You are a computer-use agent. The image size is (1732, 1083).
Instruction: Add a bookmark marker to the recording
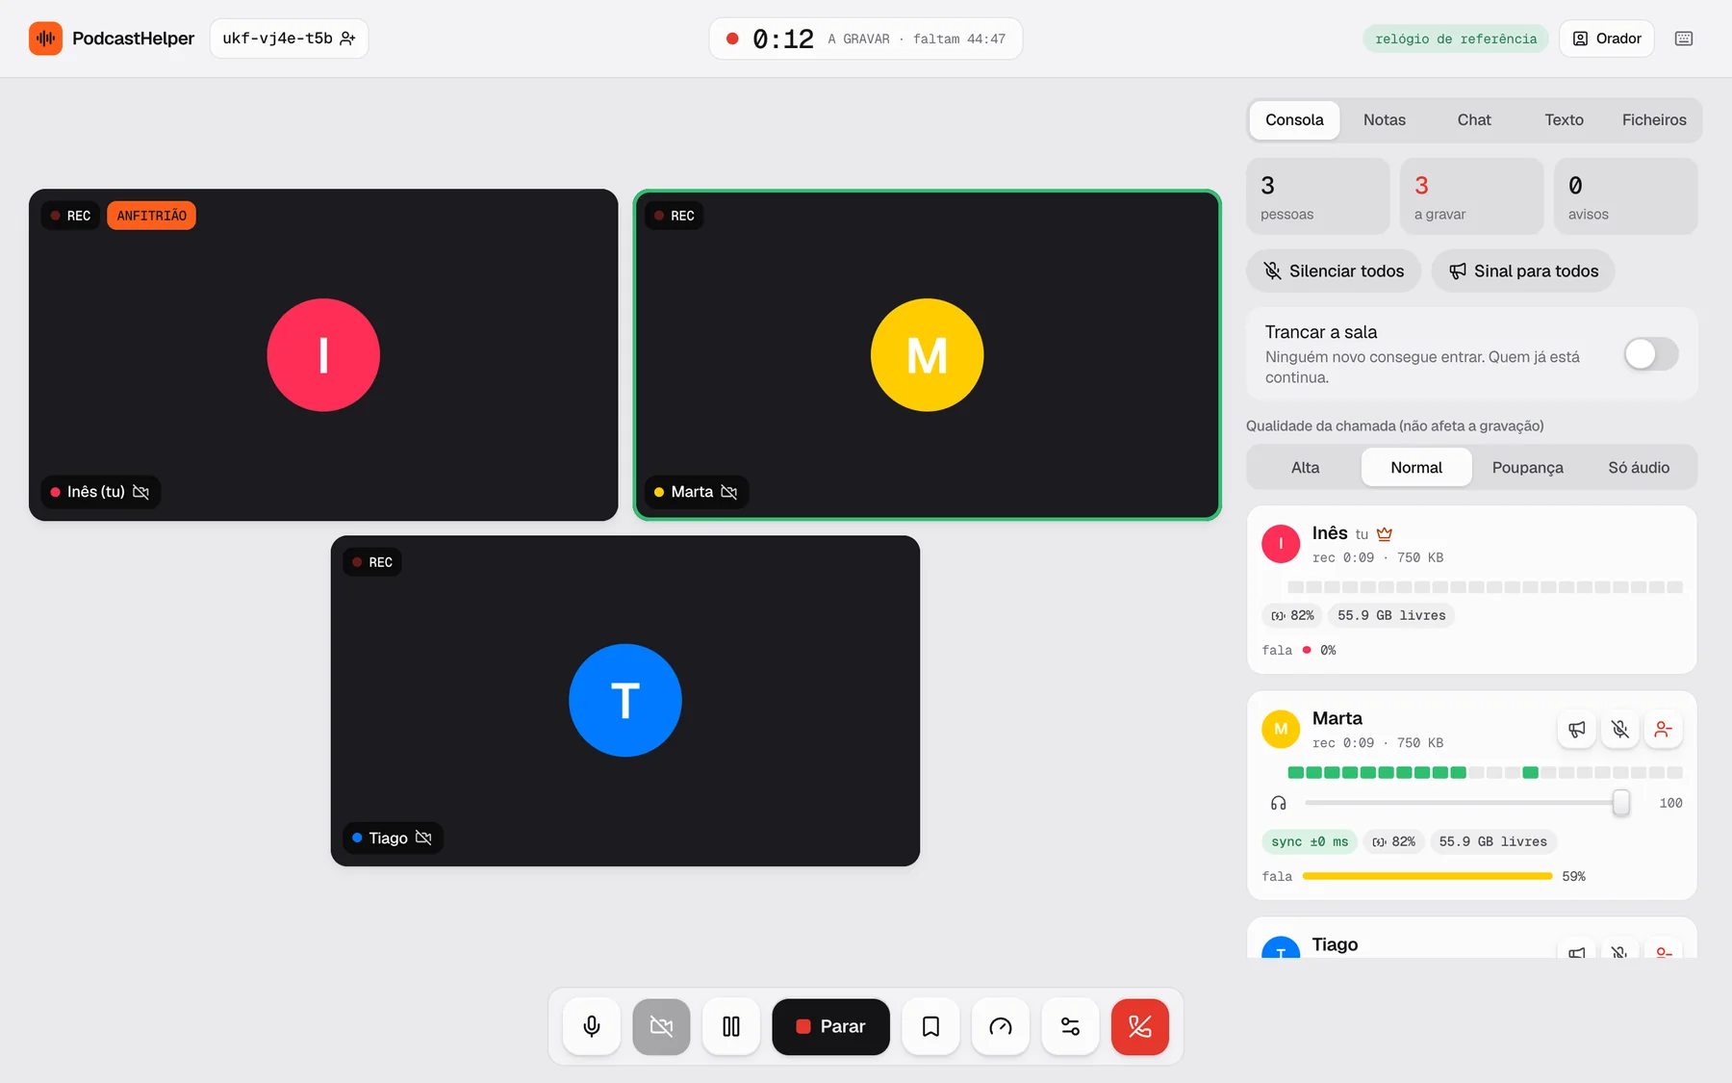tap(930, 1026)
